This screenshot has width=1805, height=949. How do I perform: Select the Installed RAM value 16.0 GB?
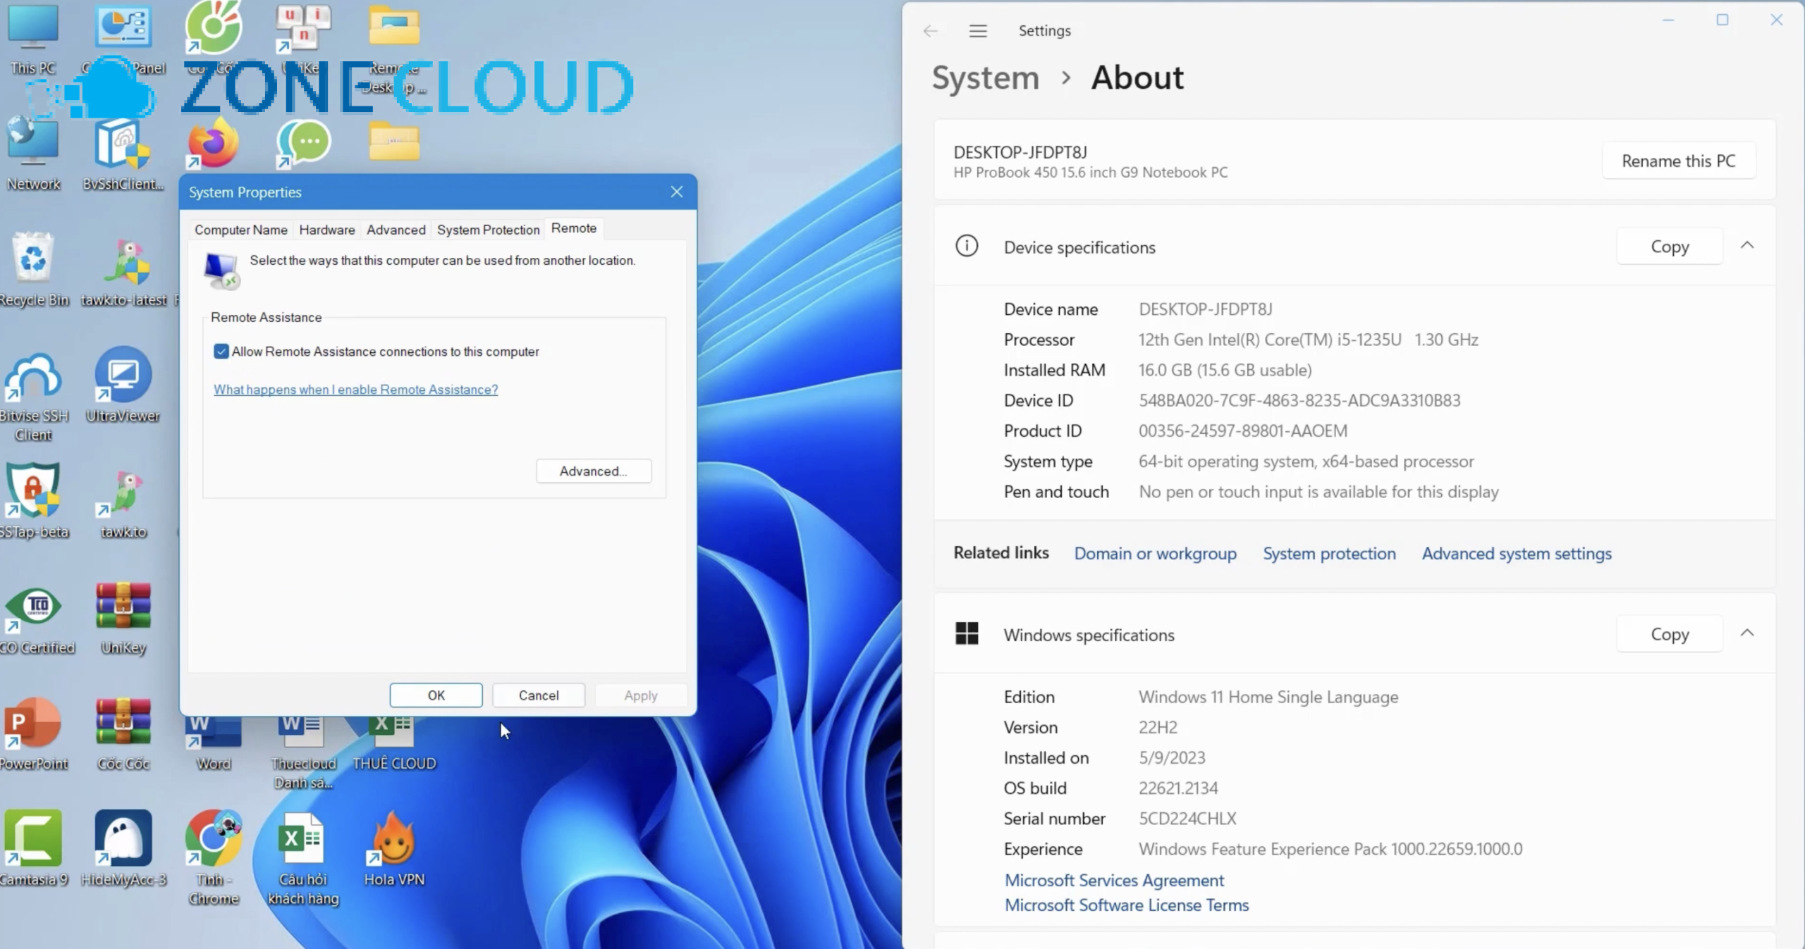pos(1225,371)
